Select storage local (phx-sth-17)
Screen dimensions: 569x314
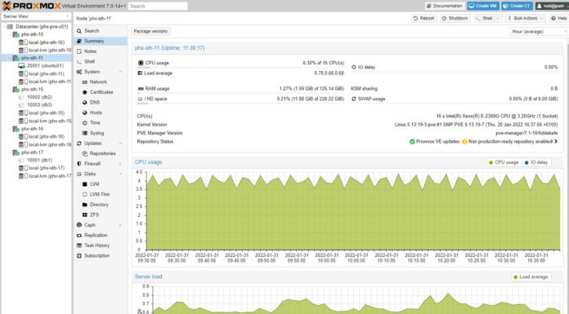(x=46, y=168)
